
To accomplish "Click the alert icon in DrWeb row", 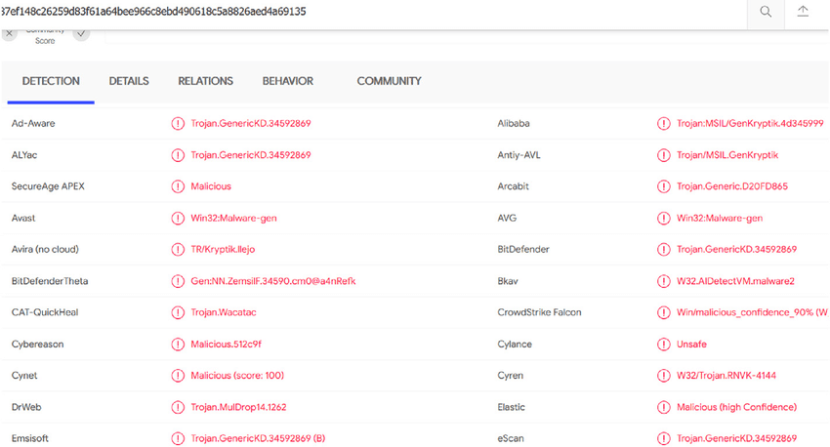I will point(178,407).
